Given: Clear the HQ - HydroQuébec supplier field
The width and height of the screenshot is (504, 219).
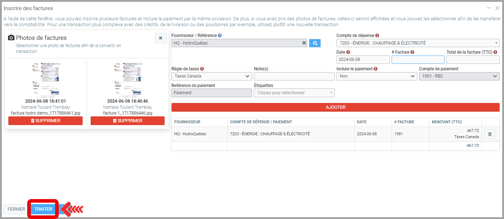Looking at the screenshot, I should (x=304, y=43).
